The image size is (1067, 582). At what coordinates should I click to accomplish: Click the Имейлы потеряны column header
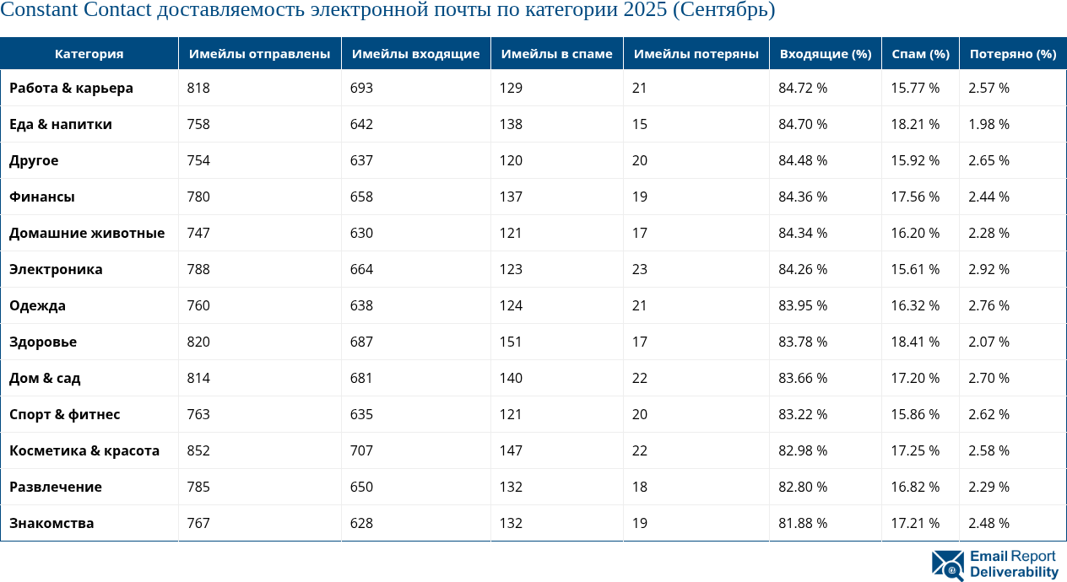pos(696,54)
